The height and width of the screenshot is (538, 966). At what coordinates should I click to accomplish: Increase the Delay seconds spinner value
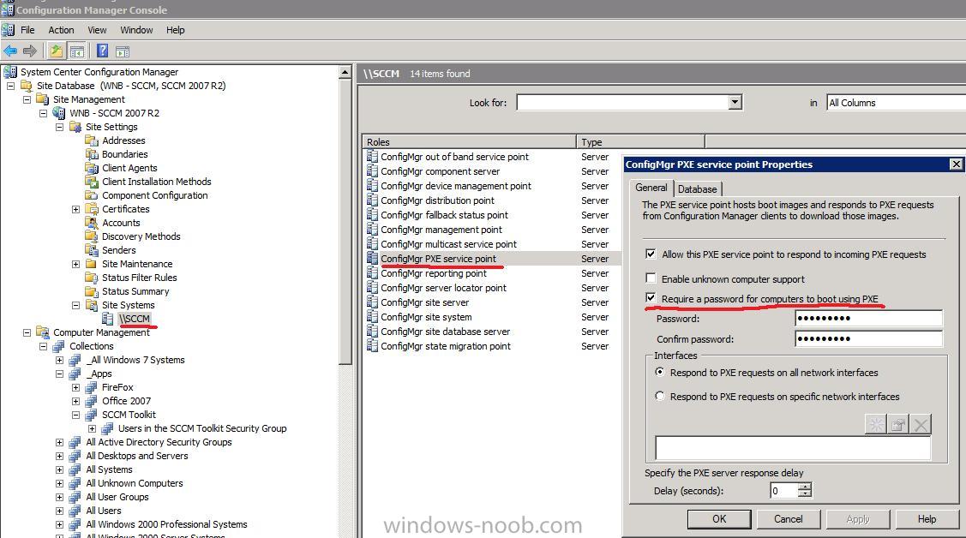[805, 487]
